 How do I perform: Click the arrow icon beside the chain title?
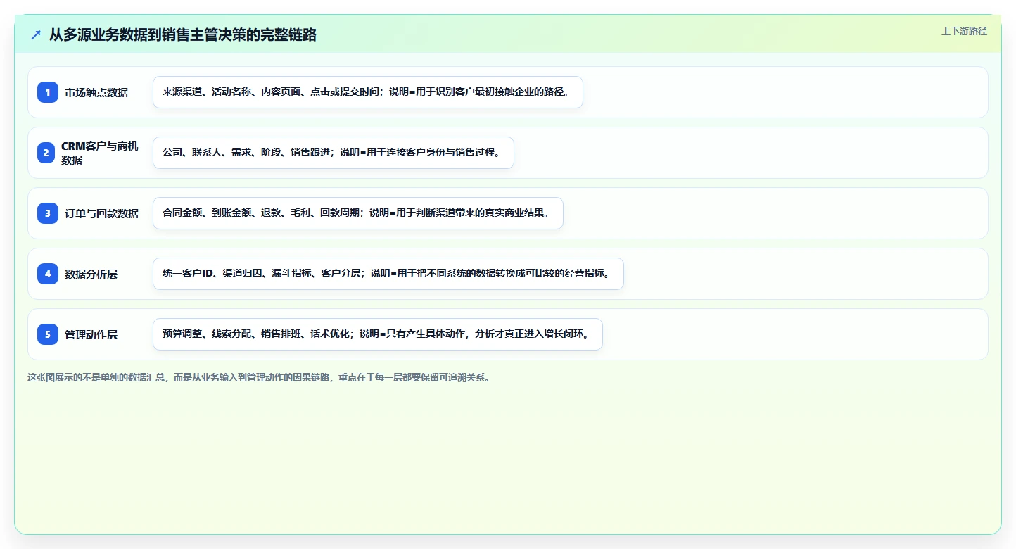coord(36,34)
